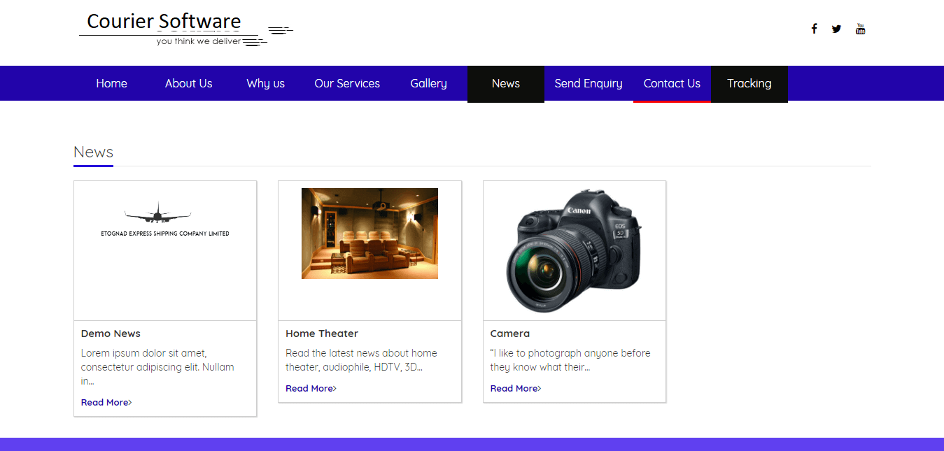Go to the Home menu item

tap(111, 83)
